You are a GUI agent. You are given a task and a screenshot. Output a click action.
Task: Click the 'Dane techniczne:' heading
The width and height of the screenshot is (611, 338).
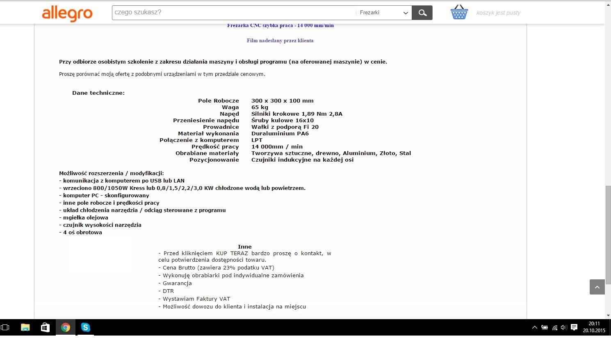coord(98,93)
